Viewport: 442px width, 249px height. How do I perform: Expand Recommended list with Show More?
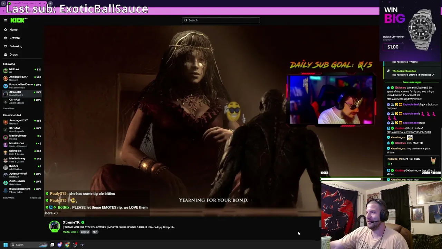(x=9, y=198)
